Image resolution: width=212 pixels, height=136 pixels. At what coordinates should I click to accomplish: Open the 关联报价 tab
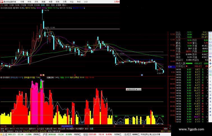point(10,131)
